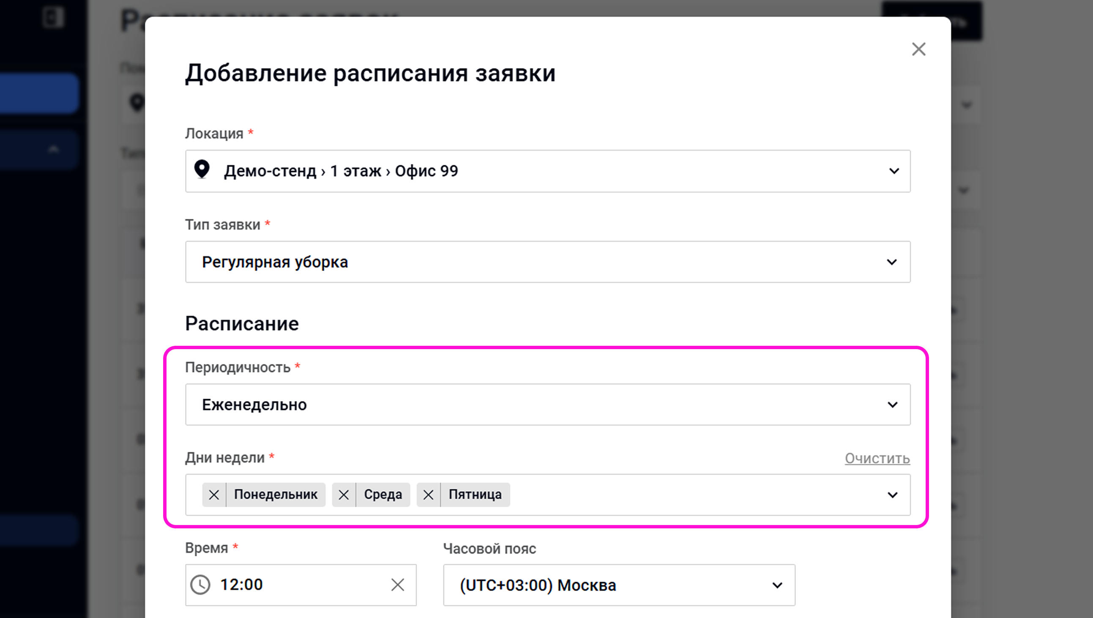Click the (UTC+03:00) Москва value

tap(538, 585)
